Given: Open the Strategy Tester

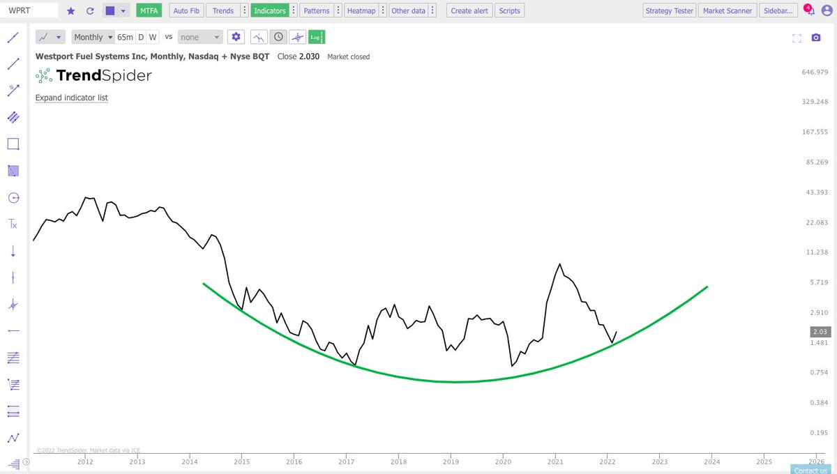Looking at the screenshot, I should pos(669,11).
